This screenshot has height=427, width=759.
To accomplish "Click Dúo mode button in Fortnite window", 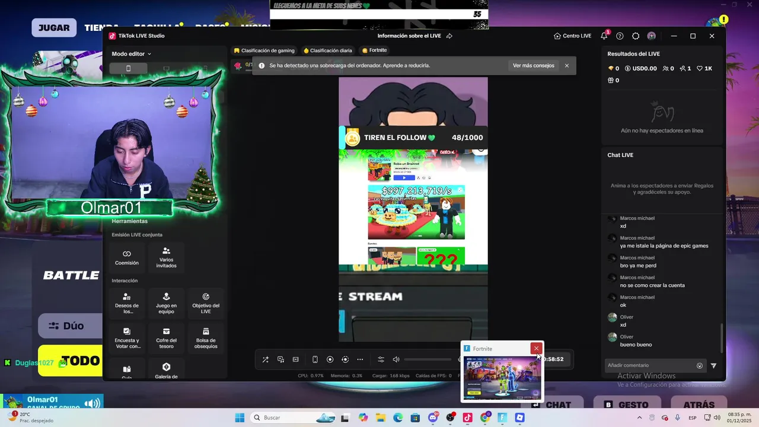I will [x=70, y=326].
